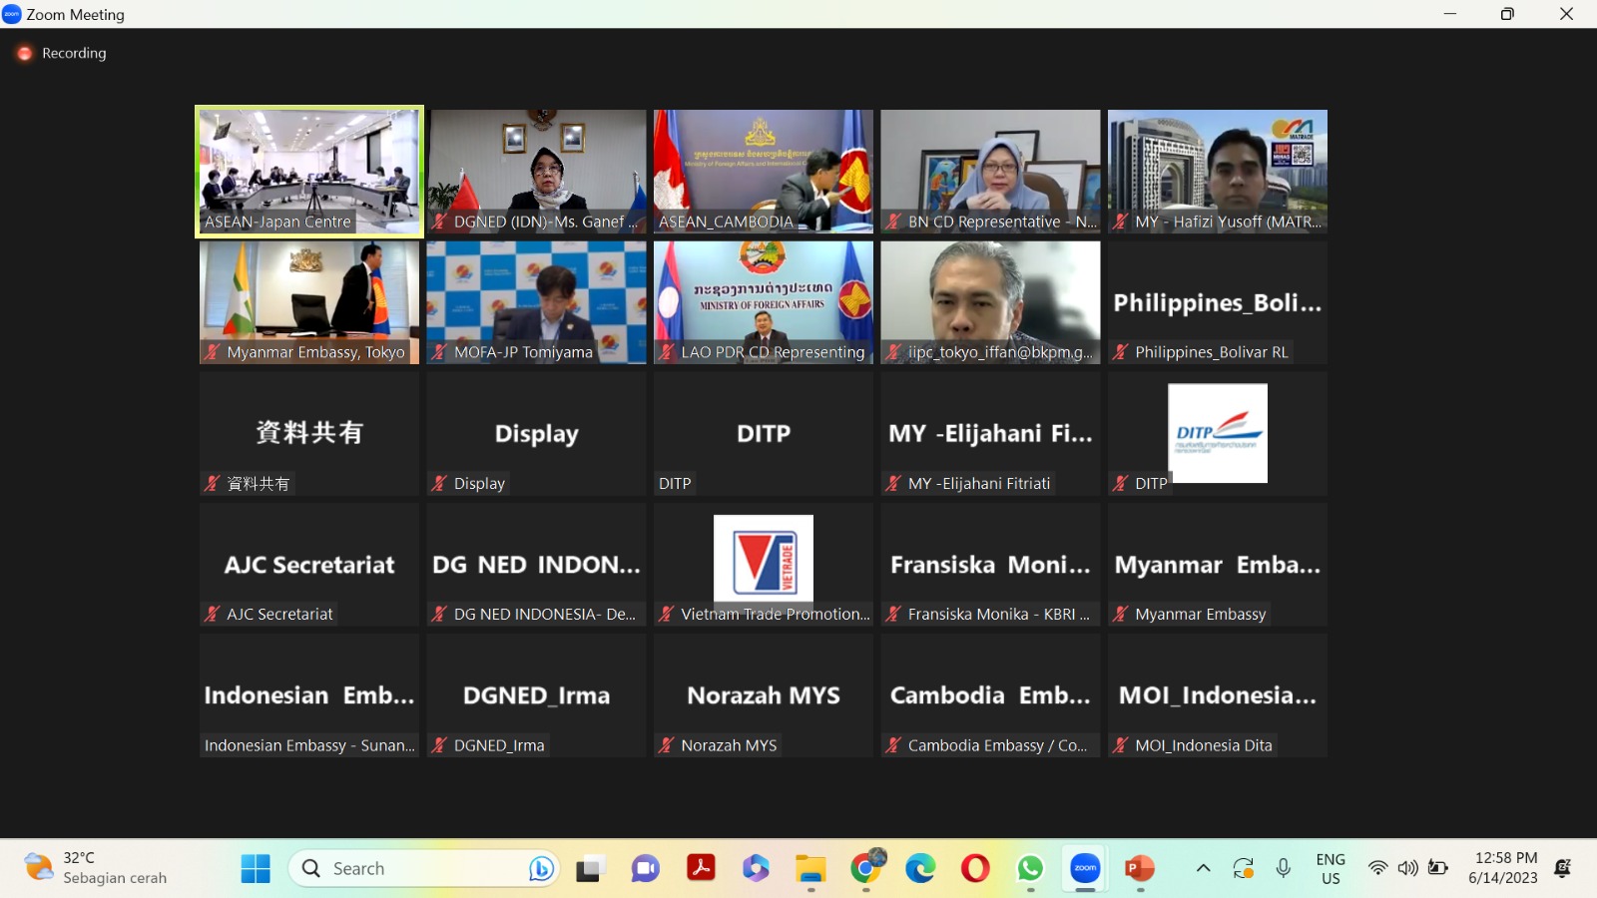Open Google Chrome from the taskbar
Image resolution: width=1597 pixels, height=898 pixels.
865,869
